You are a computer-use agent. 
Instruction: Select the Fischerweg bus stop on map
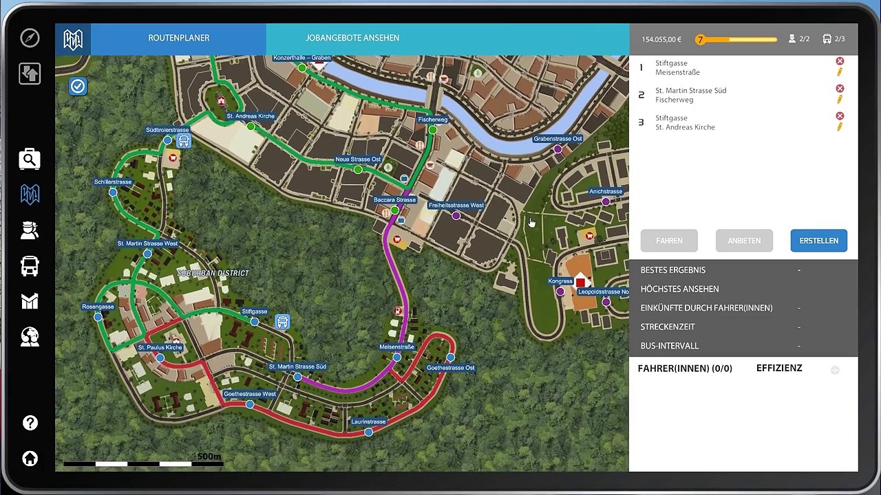click(432, 130)
